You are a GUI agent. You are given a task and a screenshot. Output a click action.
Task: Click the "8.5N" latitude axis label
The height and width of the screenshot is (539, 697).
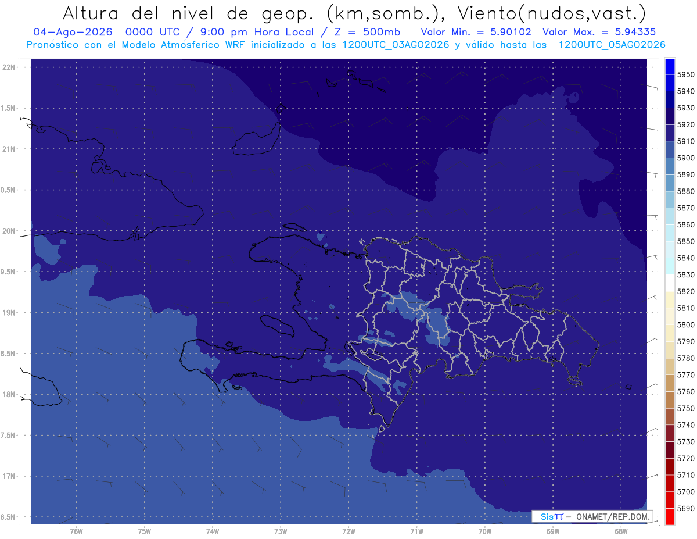[x=9, y=354]
